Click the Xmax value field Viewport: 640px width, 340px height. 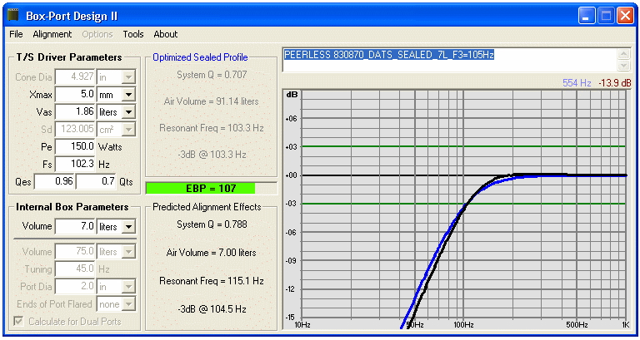coord(75,95)
